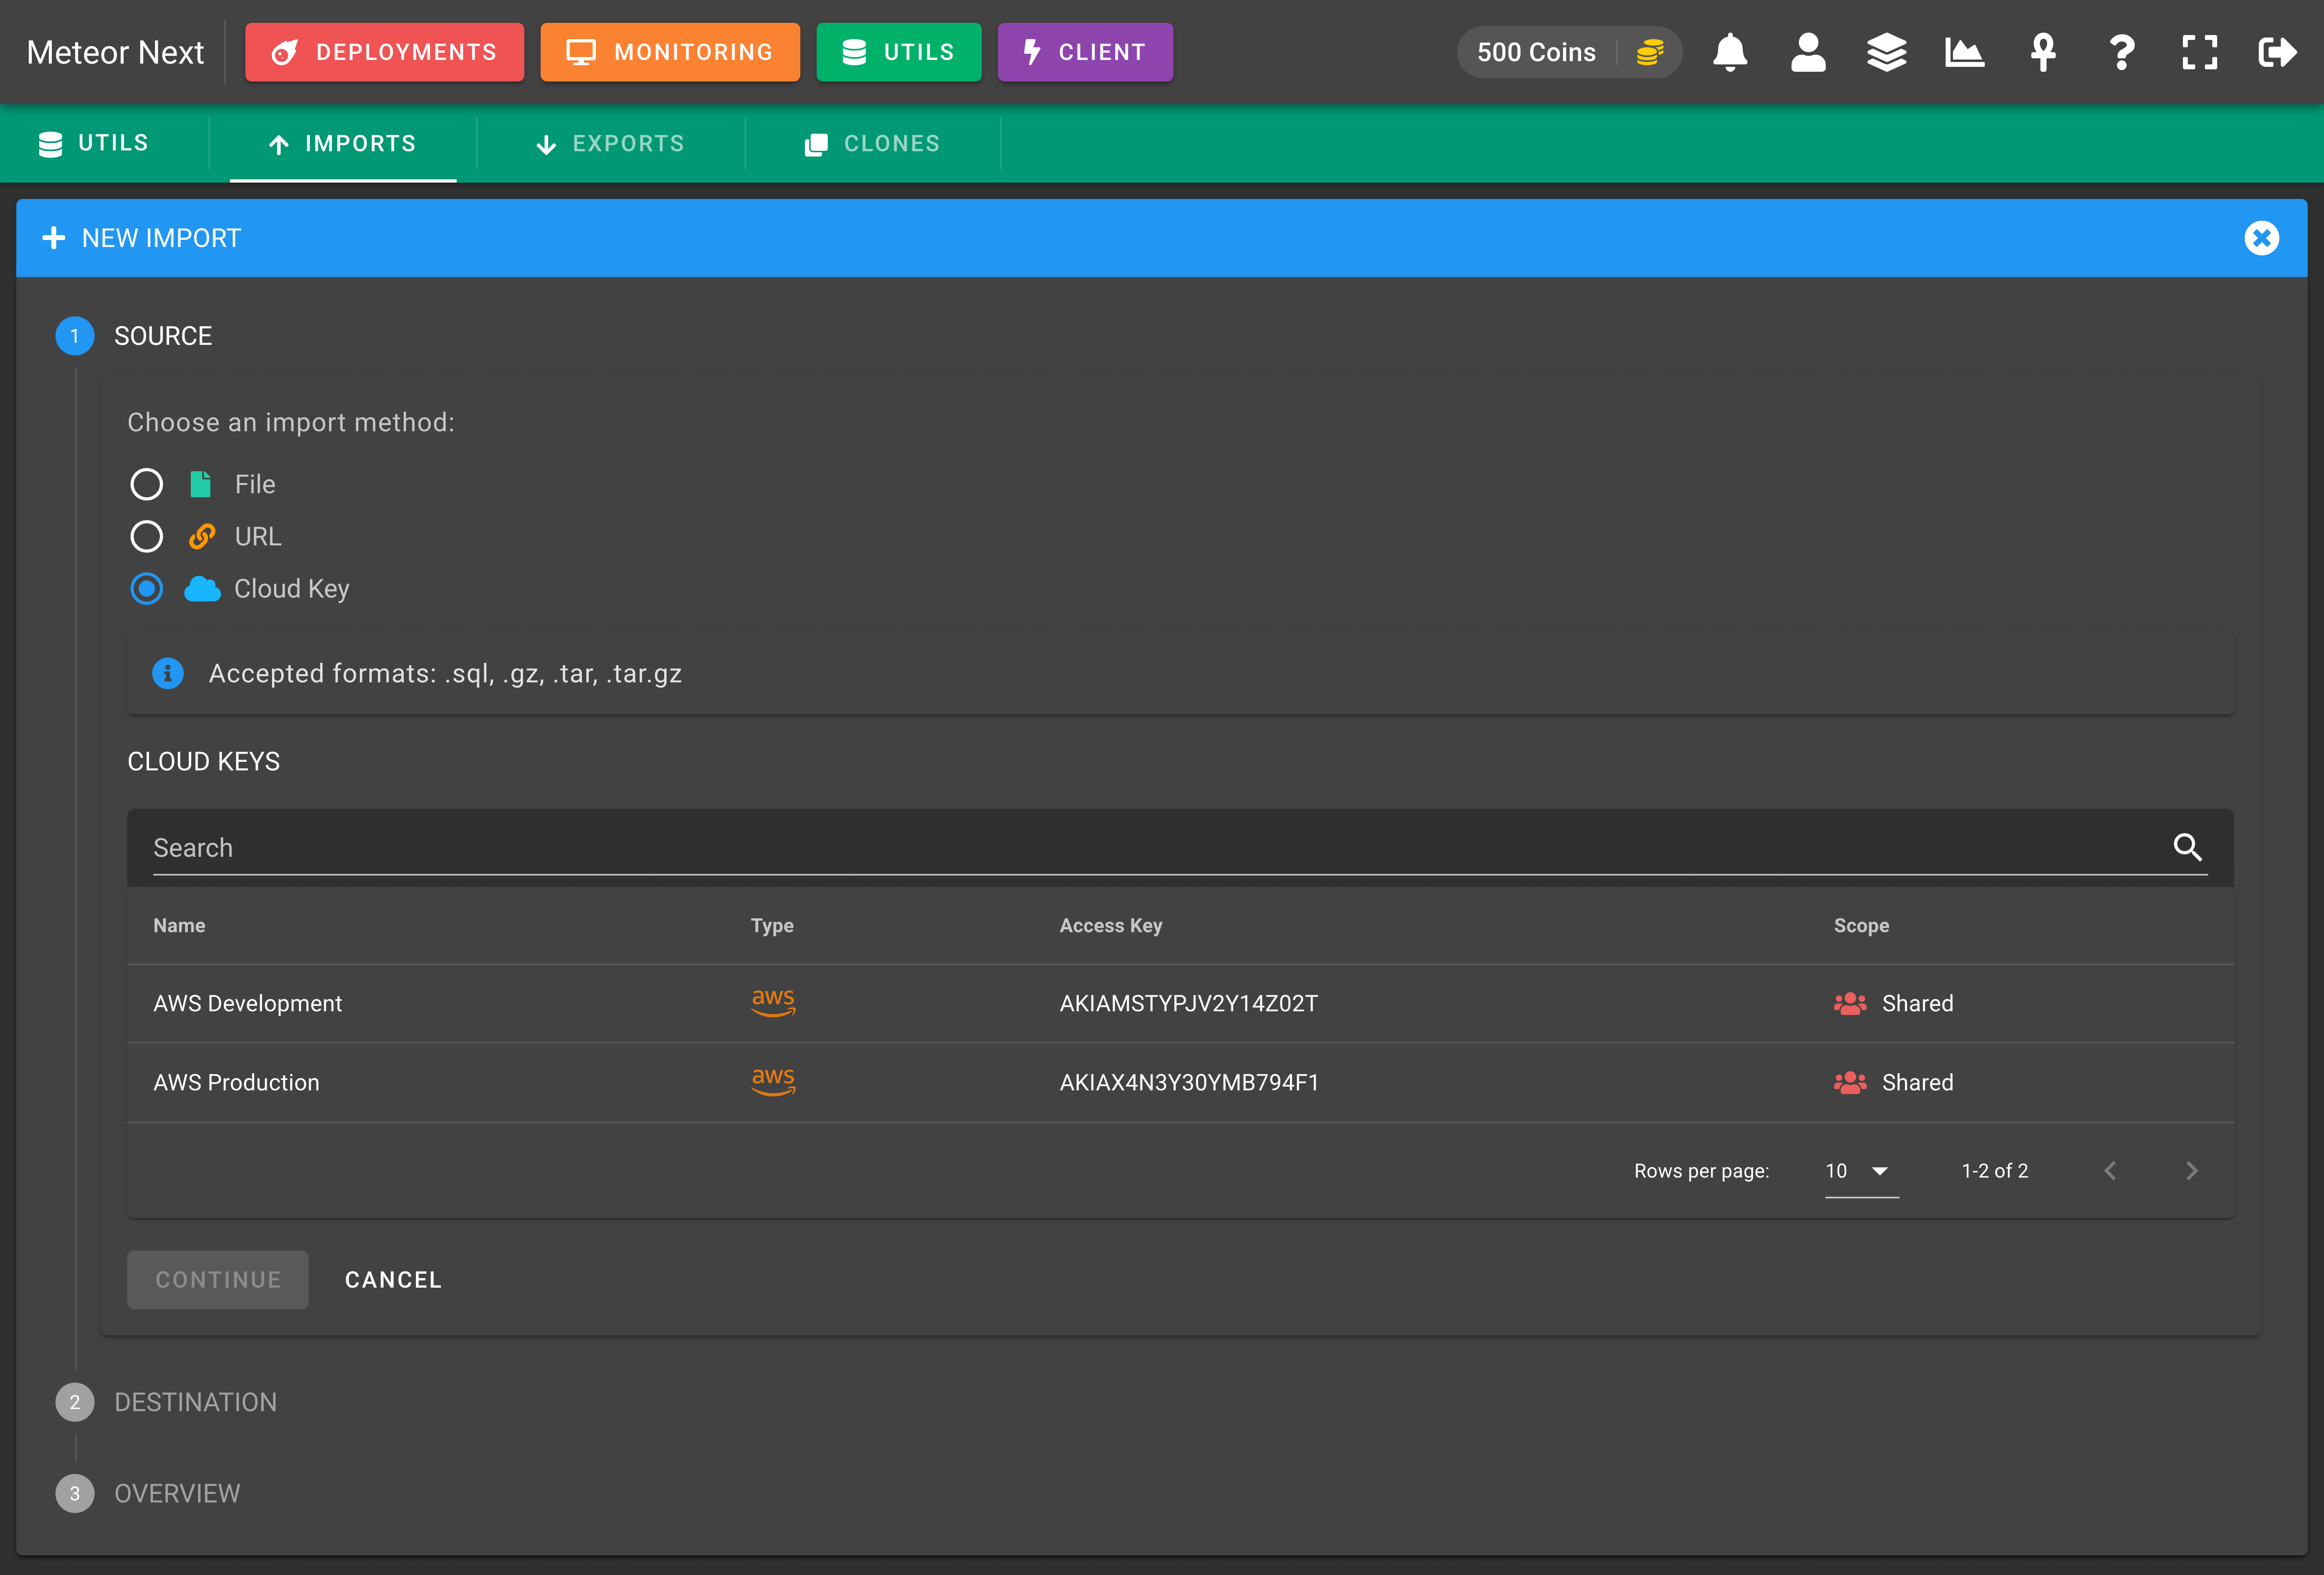Open the Deployments section

point(384,52)
